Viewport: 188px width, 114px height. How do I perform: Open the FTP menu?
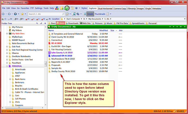point(32,8)
